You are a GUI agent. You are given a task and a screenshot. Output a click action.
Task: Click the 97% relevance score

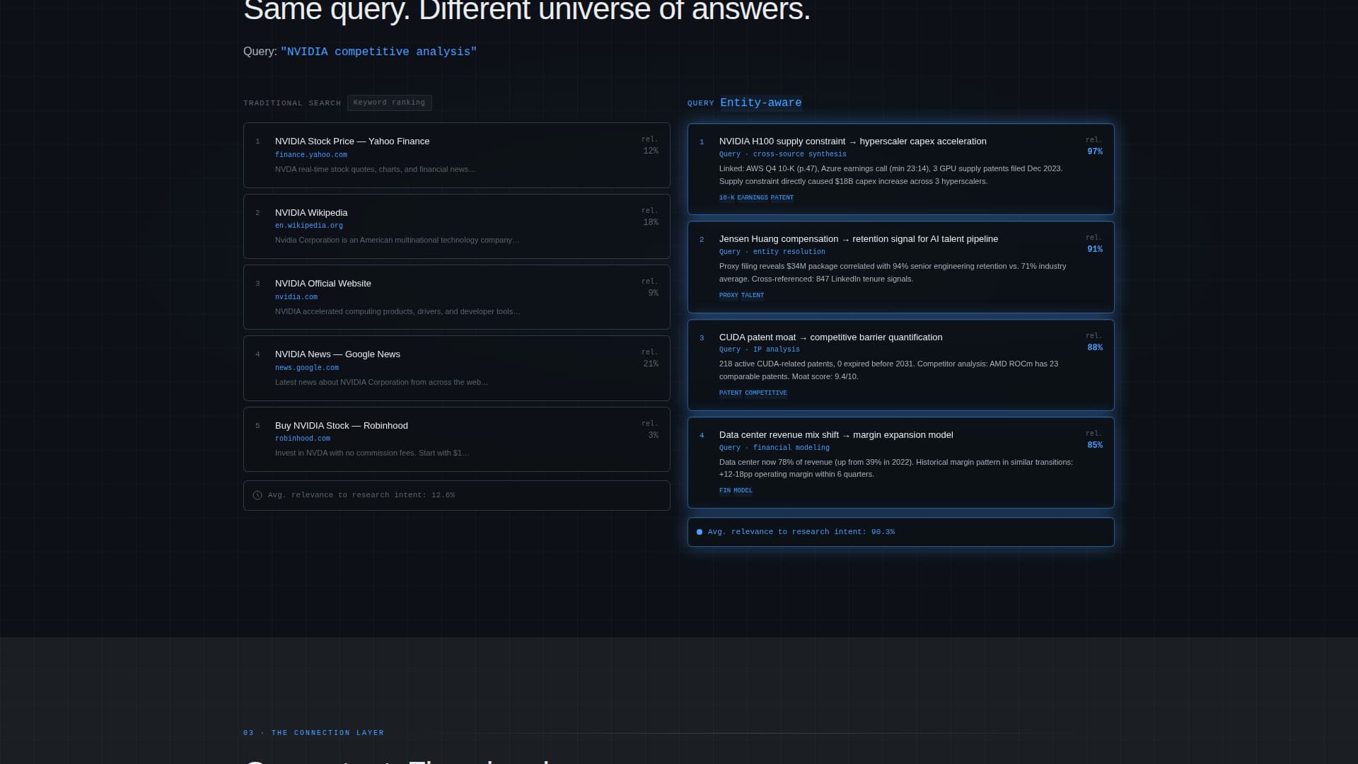click(x=1095, y=152)
